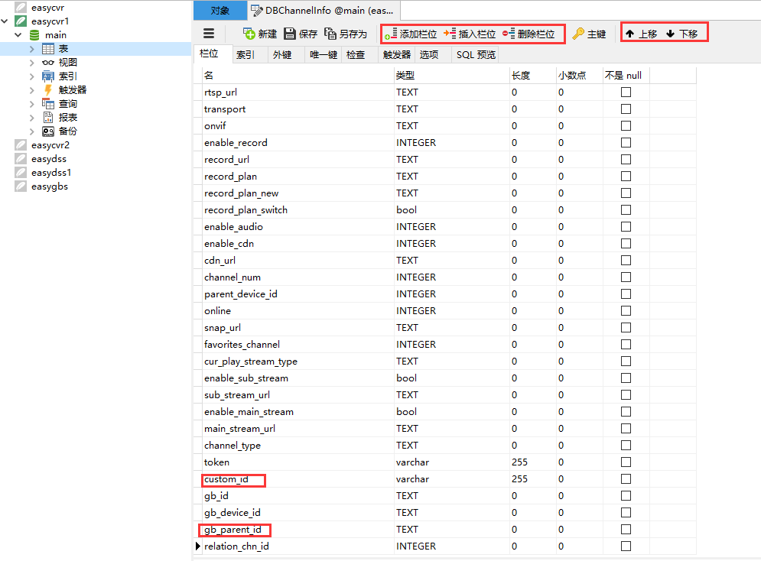Select the custom_id field name cell
Image resolution: width=761 pixels, height=561 pixels.
click(x=298, y=479)
